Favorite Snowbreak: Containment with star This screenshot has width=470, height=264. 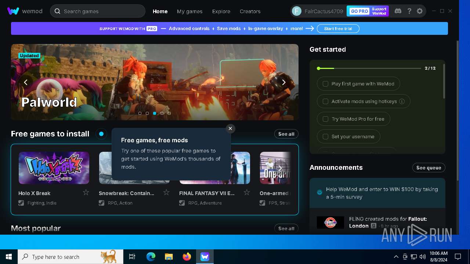[x=166, y=192]
